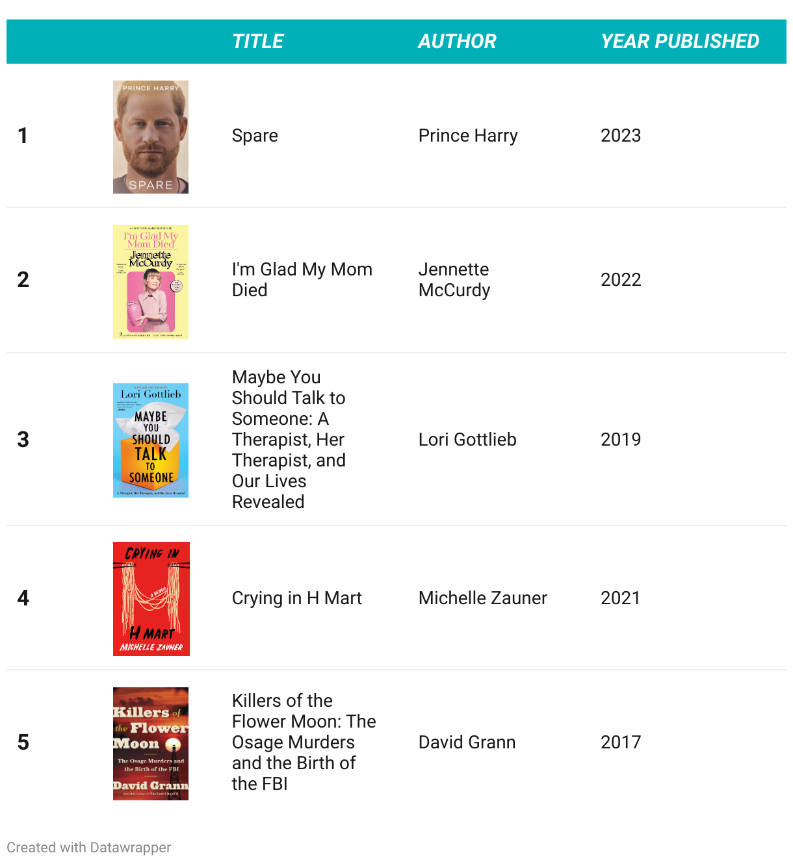
Task: Click author name David Grann
Action: 467,743
